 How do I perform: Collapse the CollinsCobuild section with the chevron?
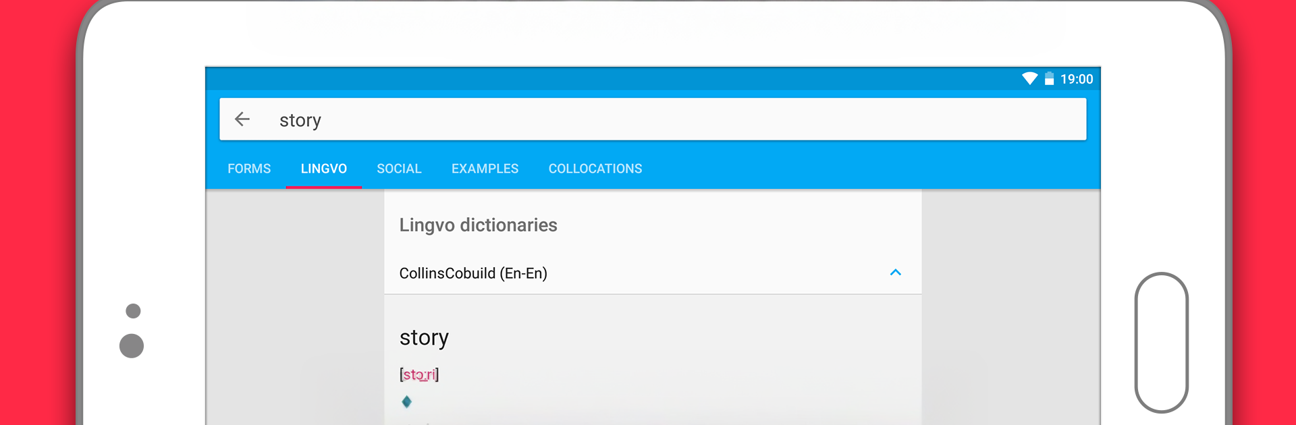[x=896, y=273]
